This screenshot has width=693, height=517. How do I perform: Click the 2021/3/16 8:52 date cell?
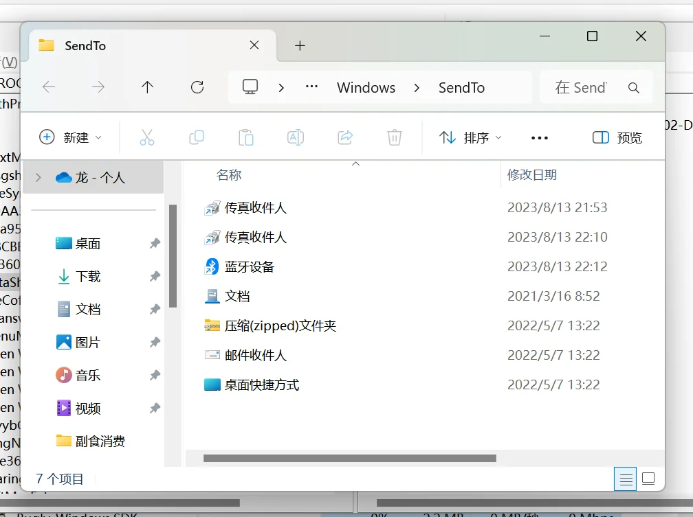click(x=553, y=296)
